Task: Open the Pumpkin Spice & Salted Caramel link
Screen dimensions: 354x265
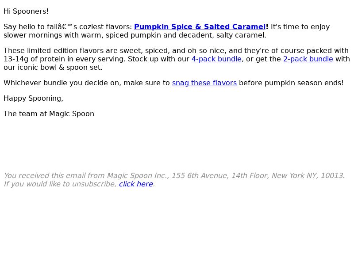Action: [x=200, y=26]
